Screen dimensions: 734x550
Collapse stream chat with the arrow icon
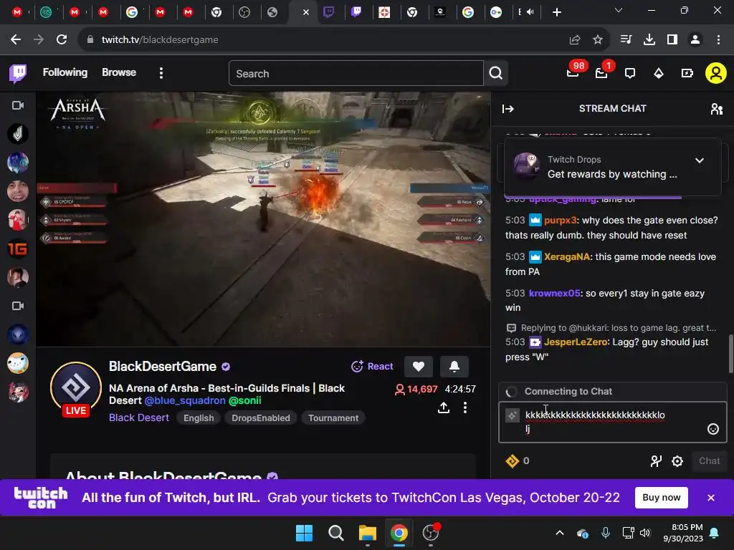[508, 109]
